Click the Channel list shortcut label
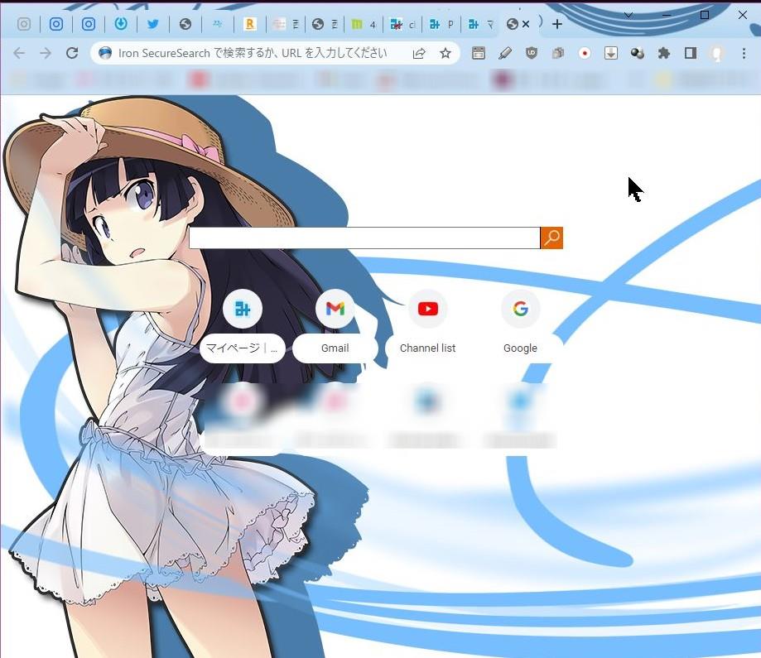Image resolution: width=761 pixels, height=658 pixels. click(427, 348)
